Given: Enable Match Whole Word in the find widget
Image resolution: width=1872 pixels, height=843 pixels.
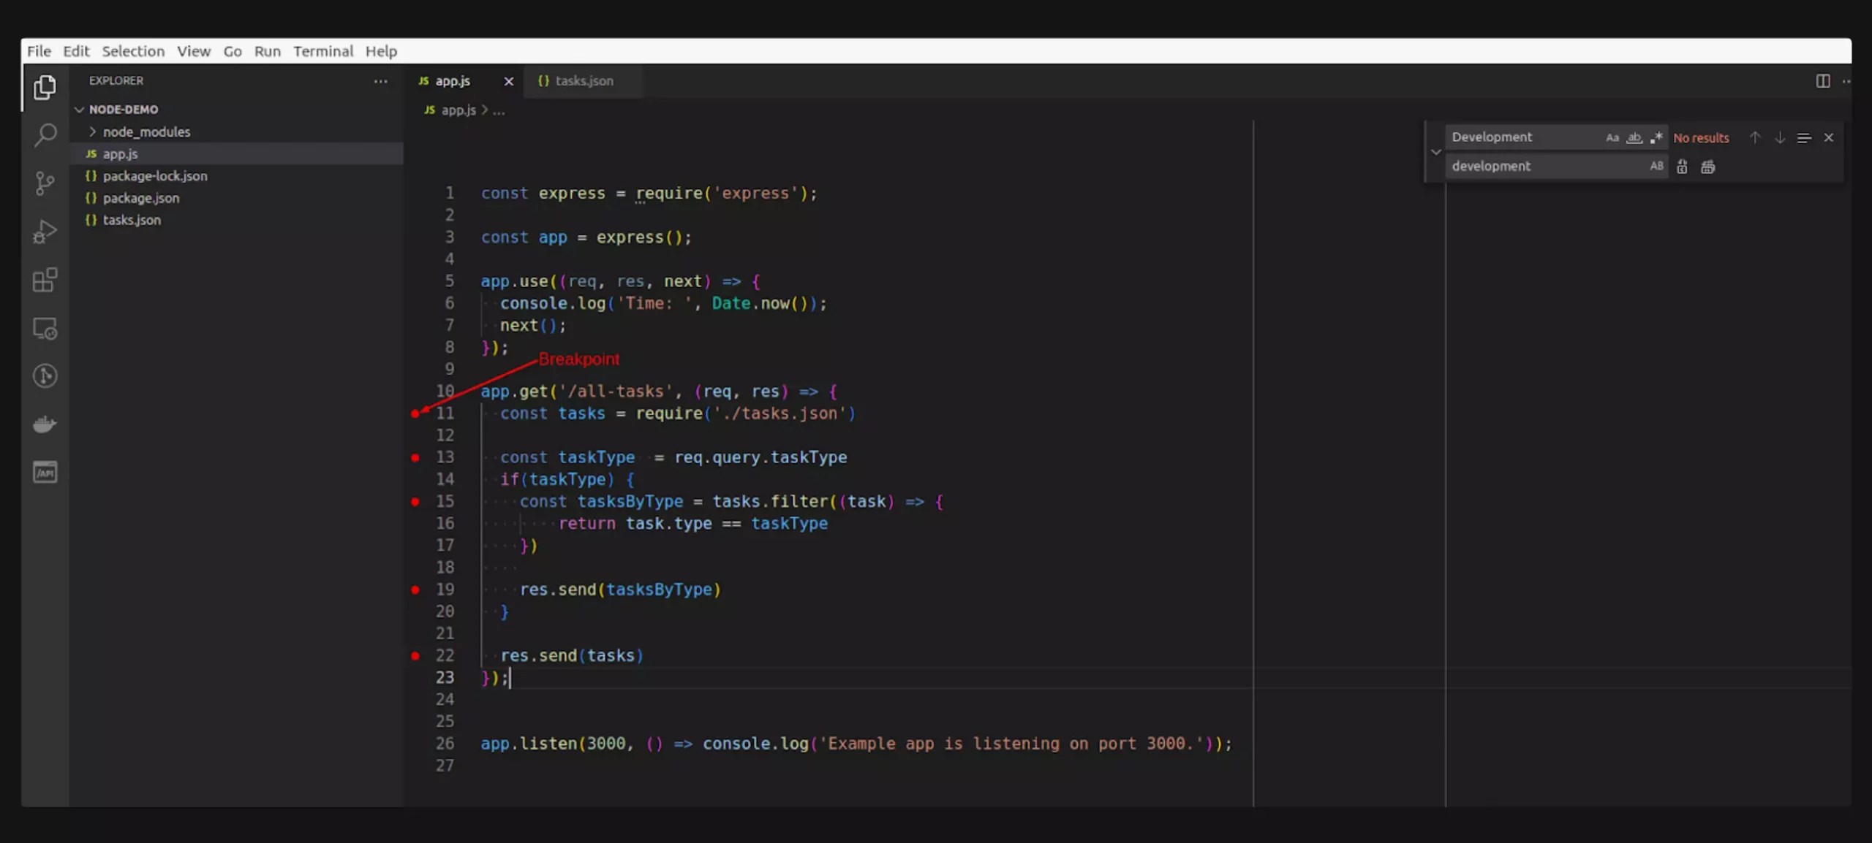Looking at the screenshot, I should [1634, 137].
